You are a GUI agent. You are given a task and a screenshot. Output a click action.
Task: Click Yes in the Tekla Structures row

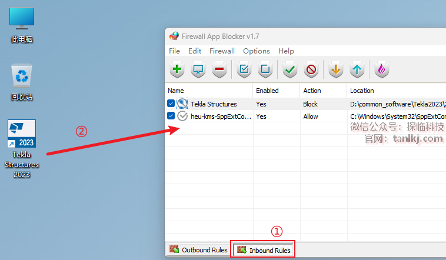(x=261, y=104)
